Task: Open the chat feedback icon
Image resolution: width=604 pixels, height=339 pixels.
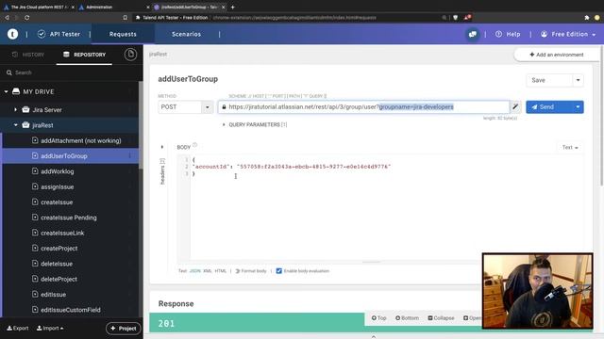Action: 472,34
